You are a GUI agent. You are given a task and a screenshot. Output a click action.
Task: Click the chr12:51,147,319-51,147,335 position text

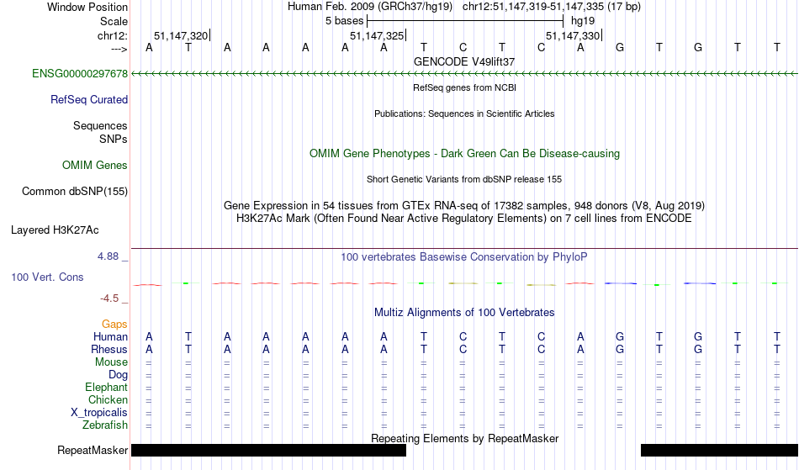coord(533,7)
